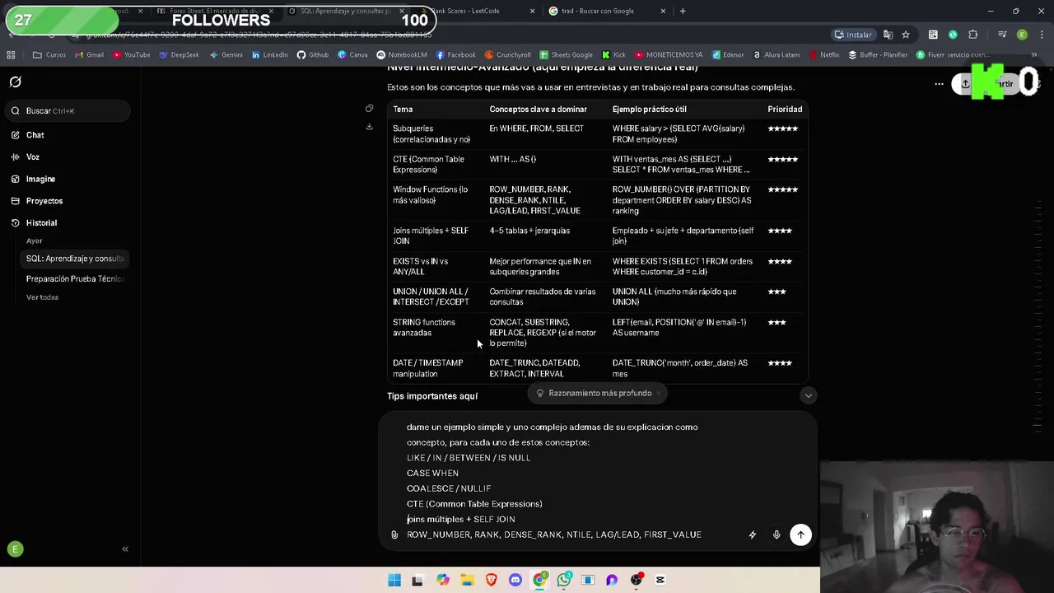Click the translate page icon
1054x593 pixels.
tap(888, 35)
